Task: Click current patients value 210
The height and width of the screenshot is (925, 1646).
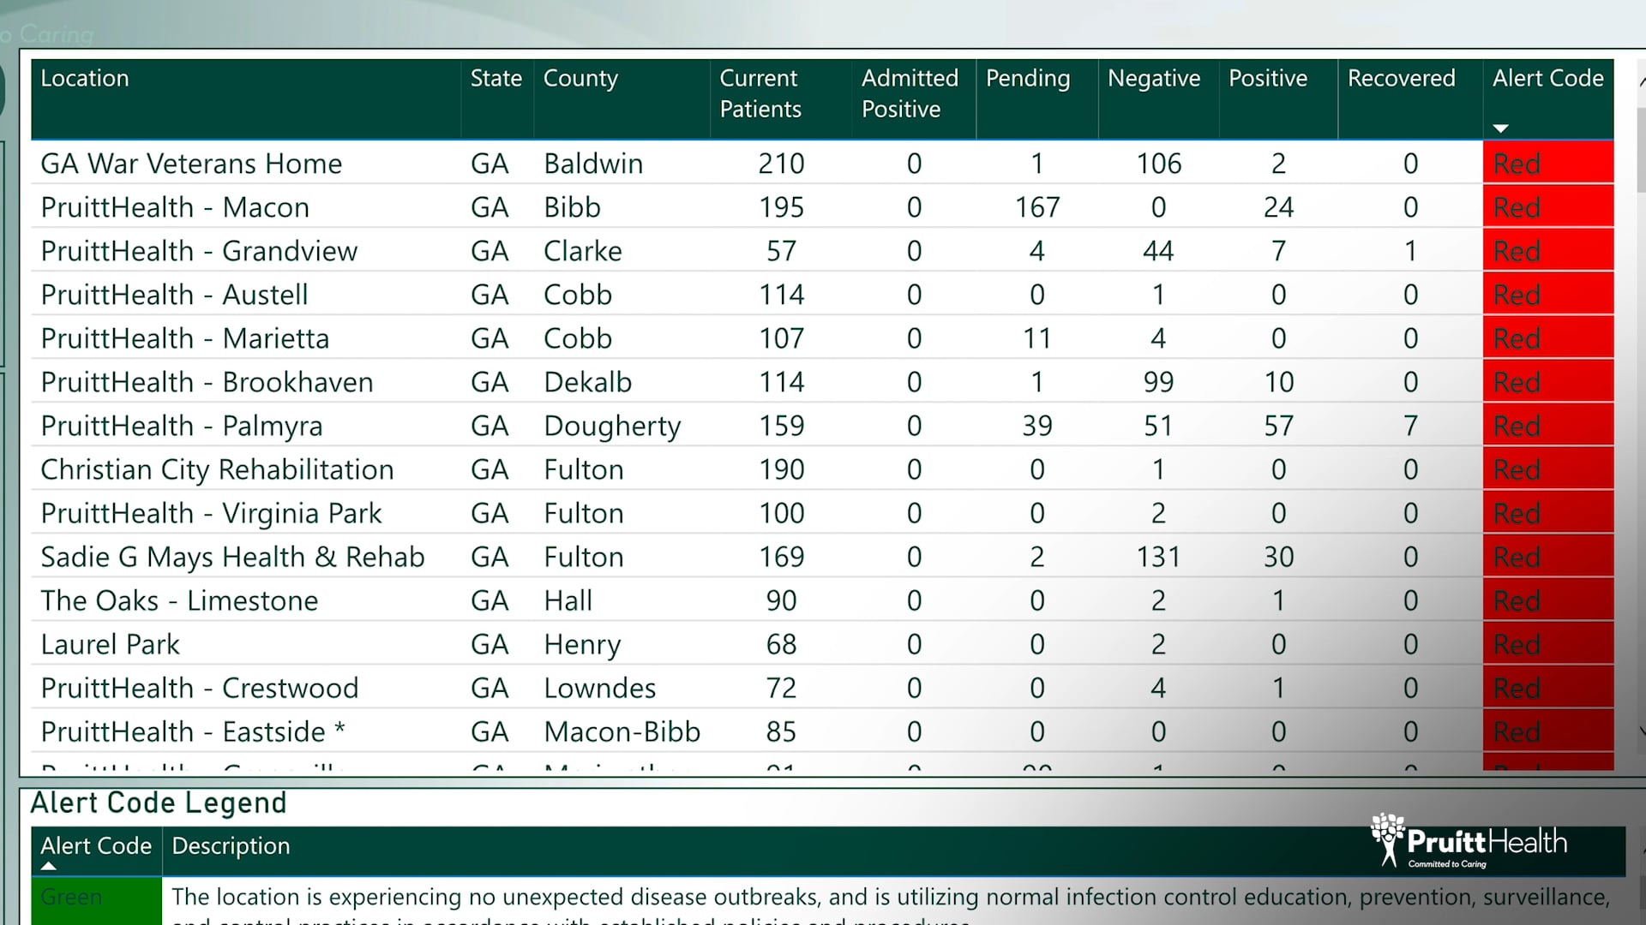Action: pyautogui.click(x=781, y=164)
